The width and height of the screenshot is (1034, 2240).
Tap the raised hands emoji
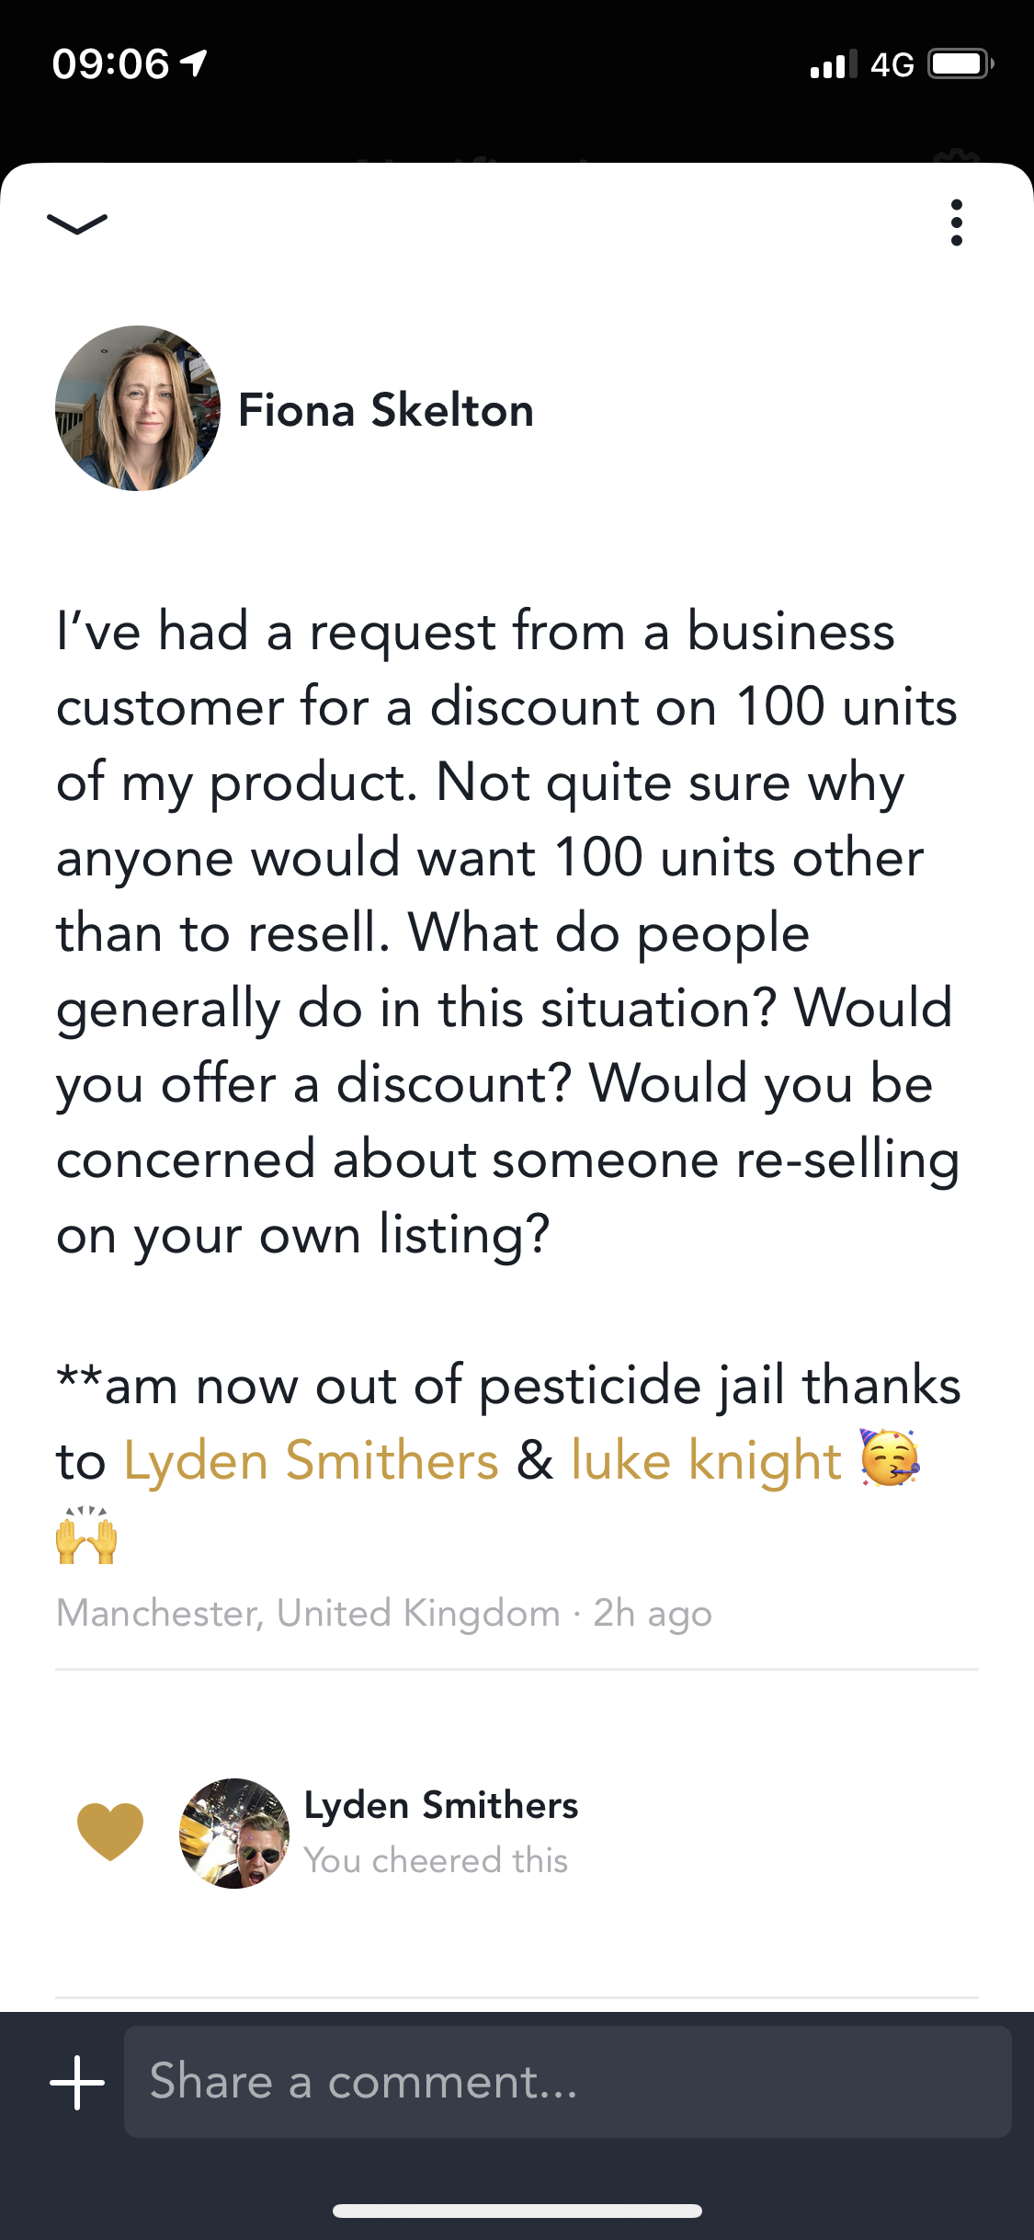point(87,1536)
